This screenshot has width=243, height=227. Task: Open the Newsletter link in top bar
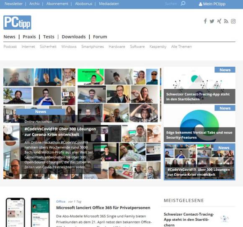[14, 4]
